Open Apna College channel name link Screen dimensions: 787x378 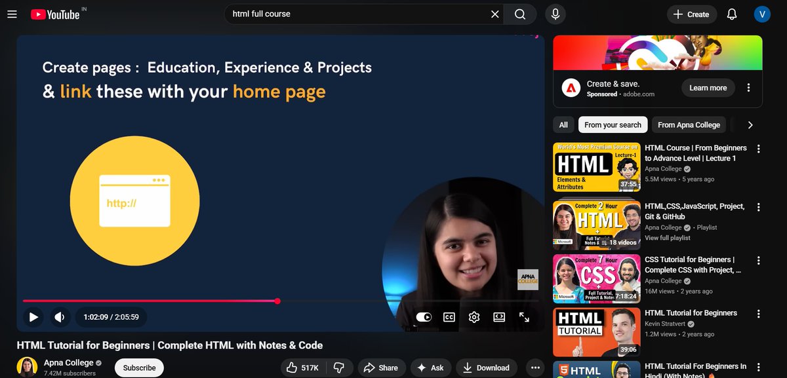68,362
